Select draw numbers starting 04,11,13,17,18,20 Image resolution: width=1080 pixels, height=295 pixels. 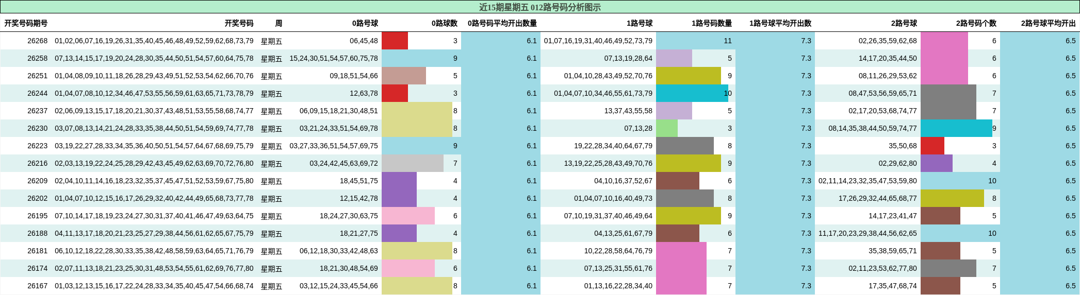154,233
